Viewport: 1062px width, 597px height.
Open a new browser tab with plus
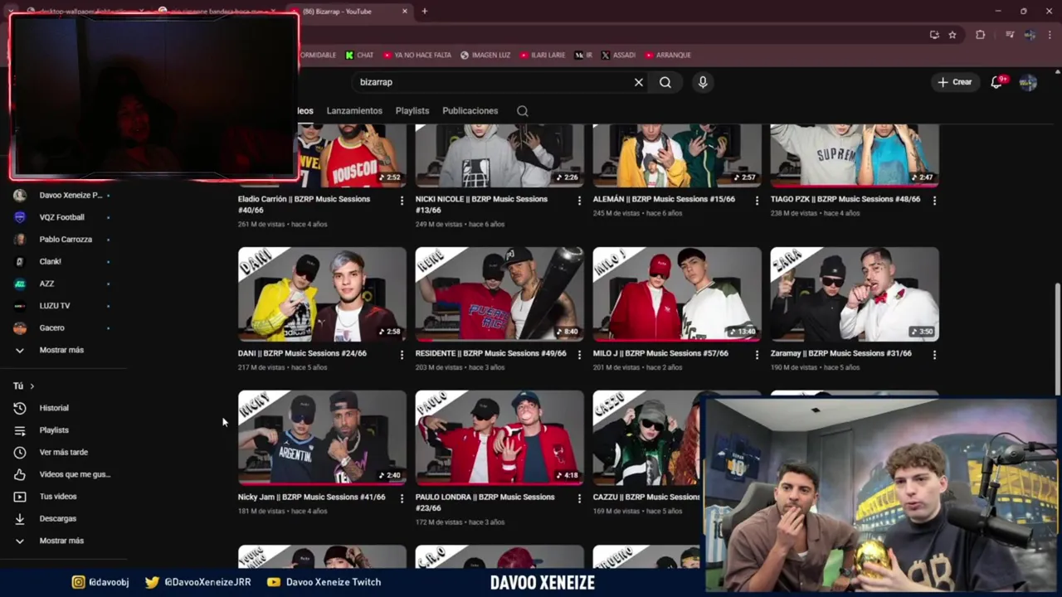tap(424, 12)
